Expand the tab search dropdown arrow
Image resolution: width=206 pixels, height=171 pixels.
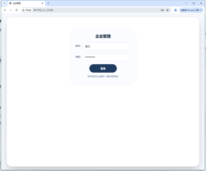coord(4,3)
